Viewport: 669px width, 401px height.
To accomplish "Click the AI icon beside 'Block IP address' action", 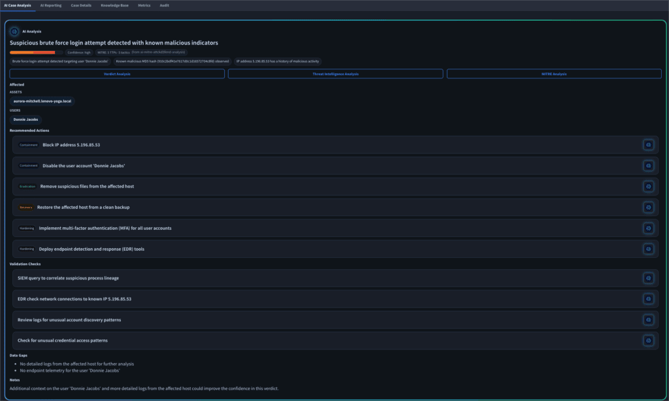I will pyautogui.click(x=648, y=145).
